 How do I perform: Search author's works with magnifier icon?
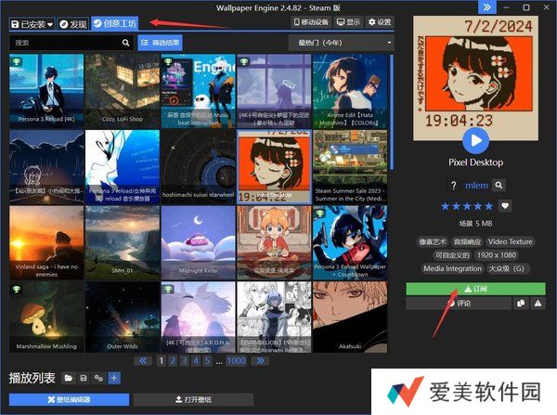tap(499, 185)
